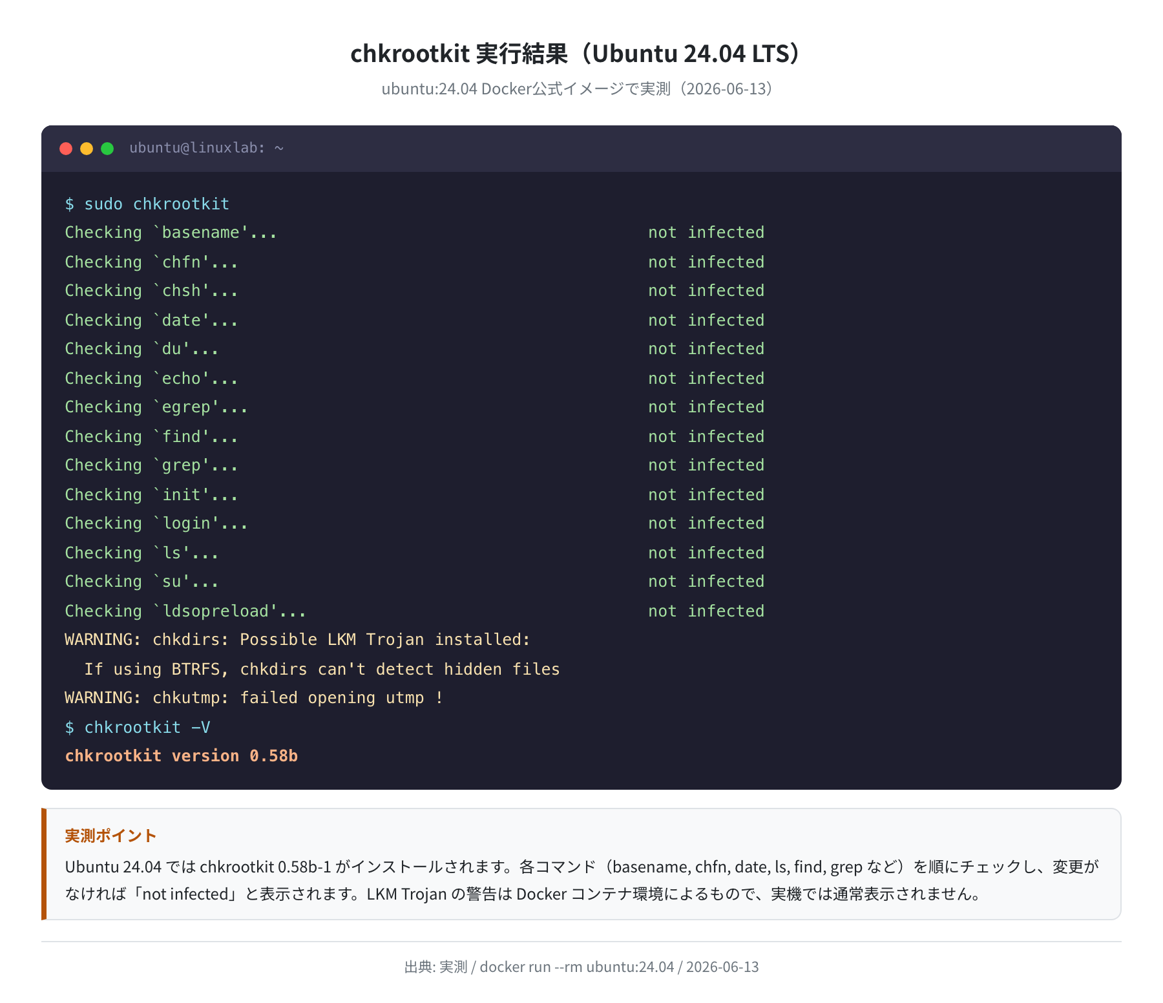This screenshot has height=1003, width=1163.
Task: Click the Checking `du' line
Action: coord(142,349)
